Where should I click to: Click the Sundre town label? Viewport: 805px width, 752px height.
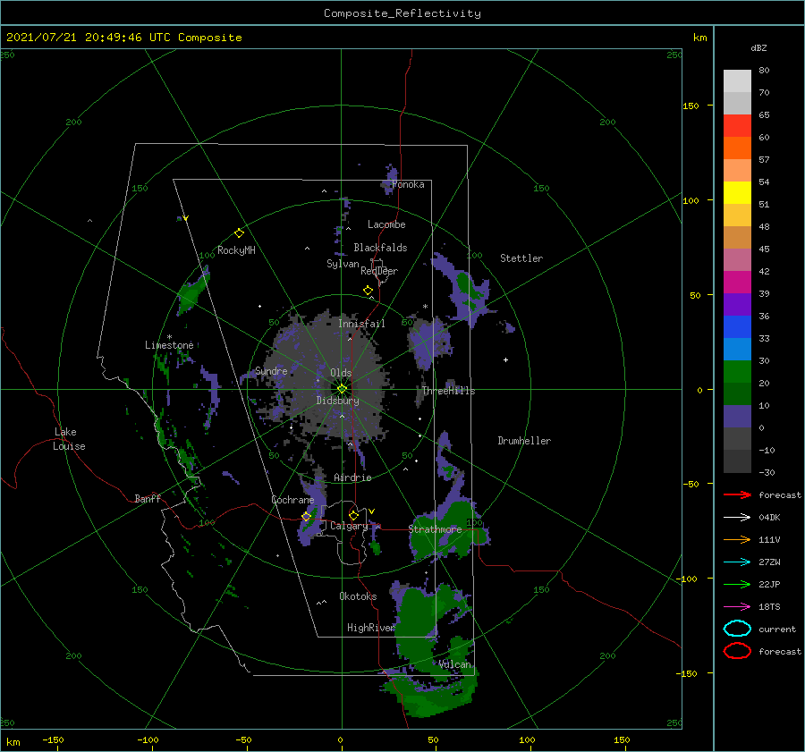pyautogui.click(x=271, y=371)
